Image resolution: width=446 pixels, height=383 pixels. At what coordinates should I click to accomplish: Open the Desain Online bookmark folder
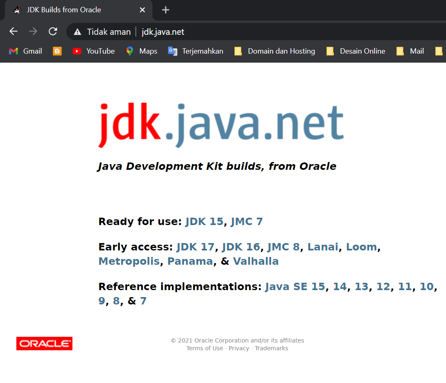(x=356, y=51)
